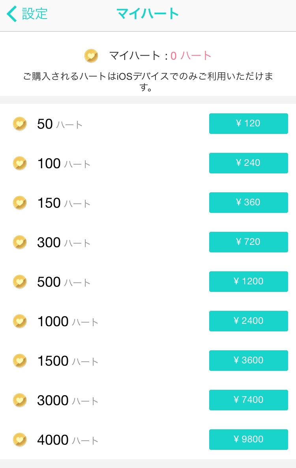Viewport: 296px width, 468px height.
Task: Tap the coin icon for 100 ハート
Action: click(20, 163)
